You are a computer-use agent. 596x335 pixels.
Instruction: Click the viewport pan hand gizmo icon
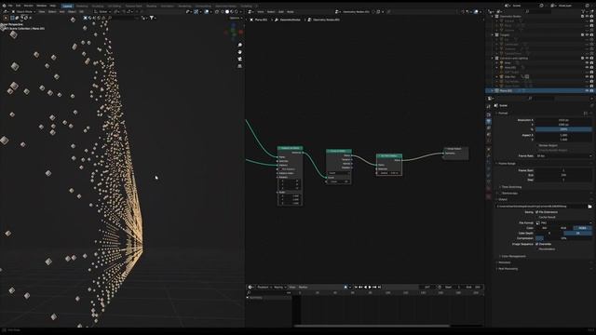pos(240,52)
